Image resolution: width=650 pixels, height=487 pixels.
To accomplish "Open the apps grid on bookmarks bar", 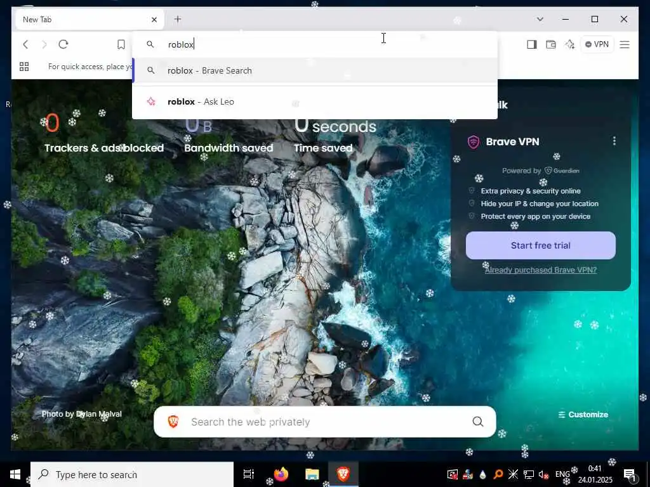I will tap(25, 67).
